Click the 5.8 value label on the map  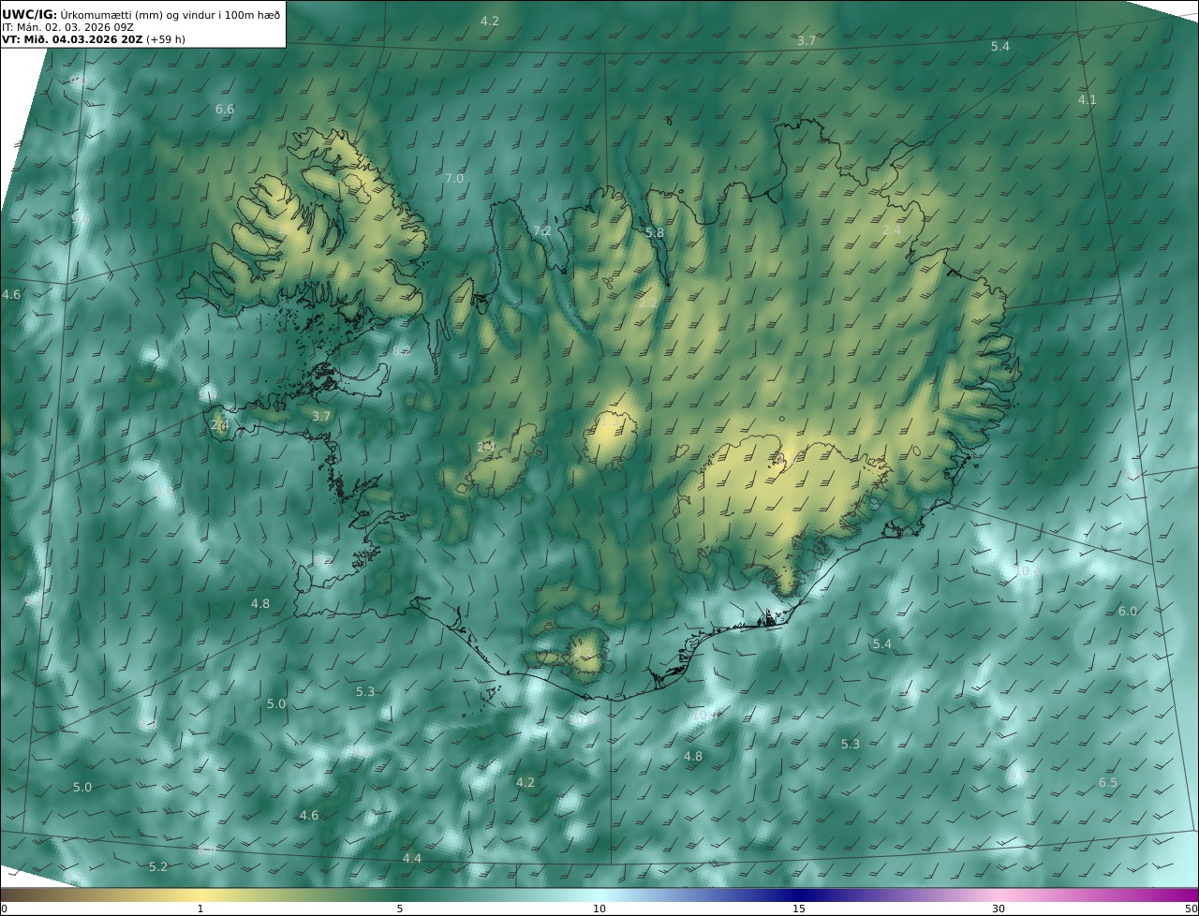click(x=655, y=232)
